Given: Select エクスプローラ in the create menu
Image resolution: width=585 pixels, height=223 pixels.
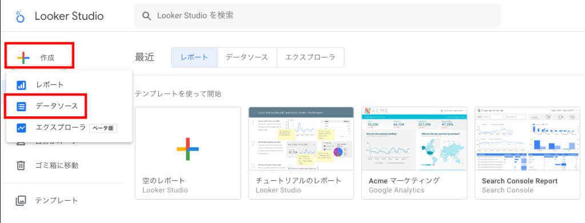Looking at the screenshot, I should [69, 128].
